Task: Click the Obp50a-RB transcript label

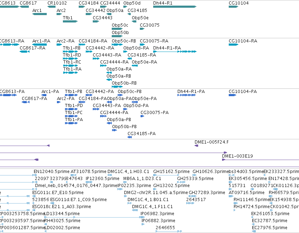Action: click(x=119, y=76)
